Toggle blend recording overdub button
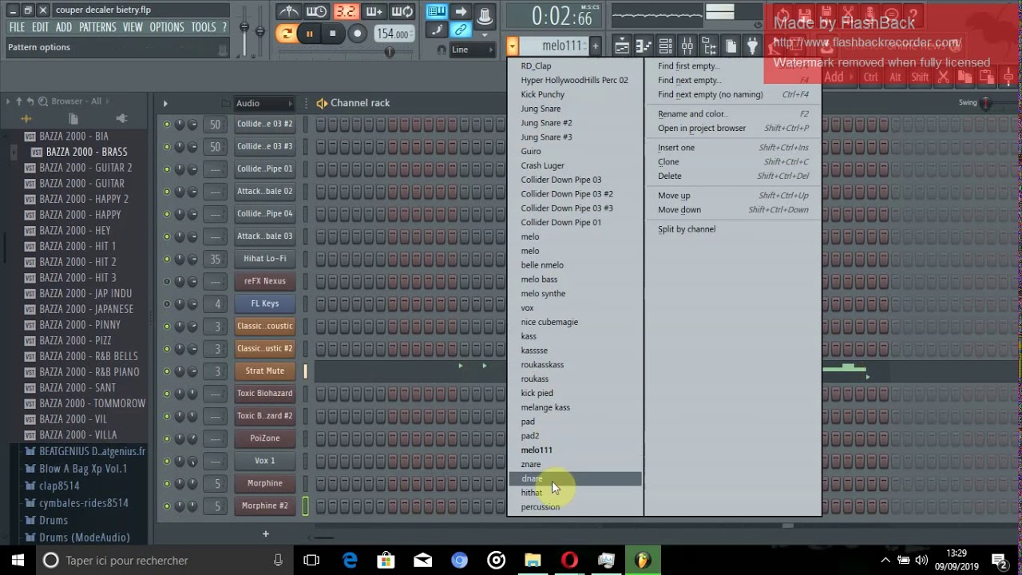This screenshot has height=575, width=1022. coord(374,11)
